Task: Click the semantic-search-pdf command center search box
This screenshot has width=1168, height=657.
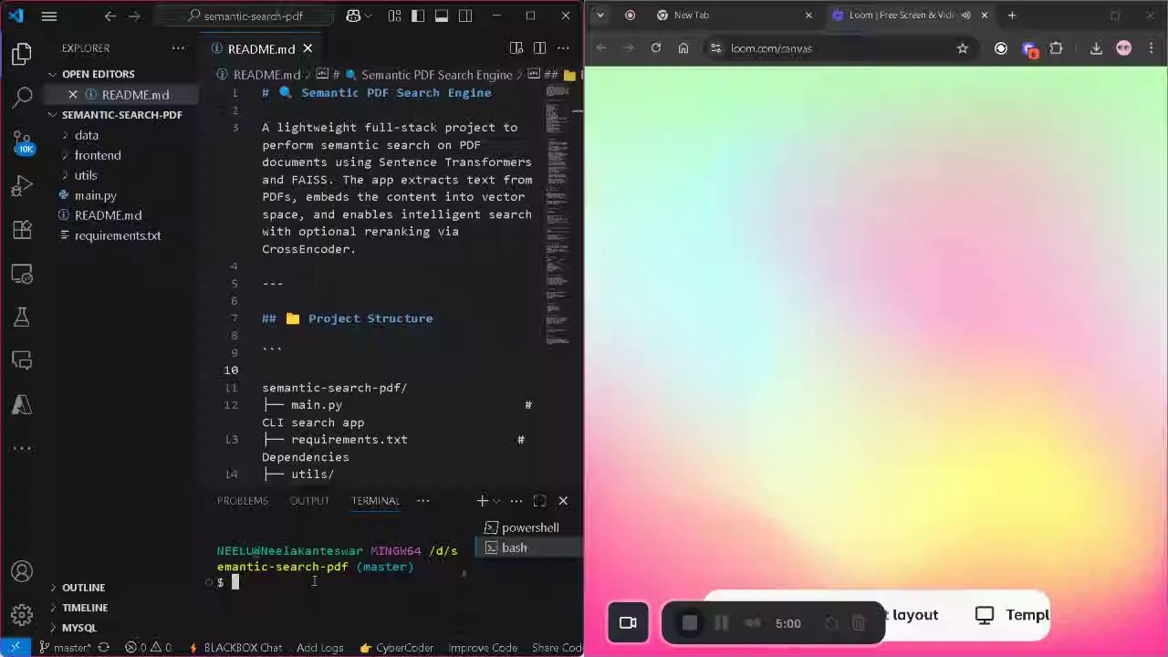Action: pyautogui.click(x=244, y=16)
